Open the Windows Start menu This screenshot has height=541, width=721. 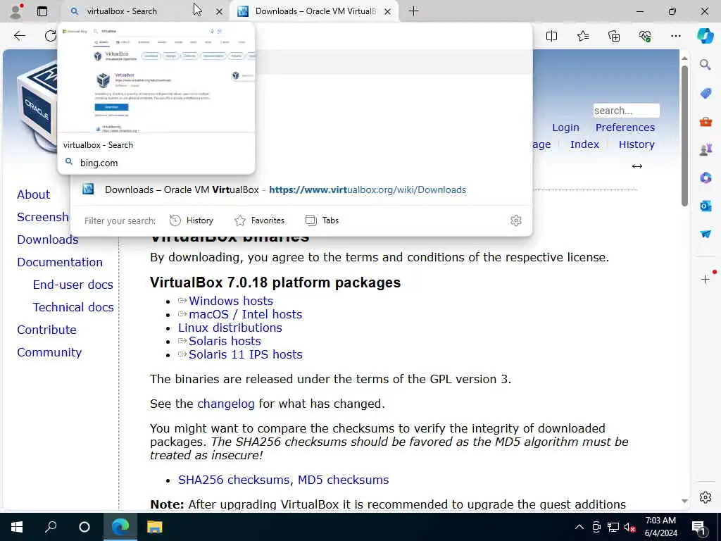point(17,527)
